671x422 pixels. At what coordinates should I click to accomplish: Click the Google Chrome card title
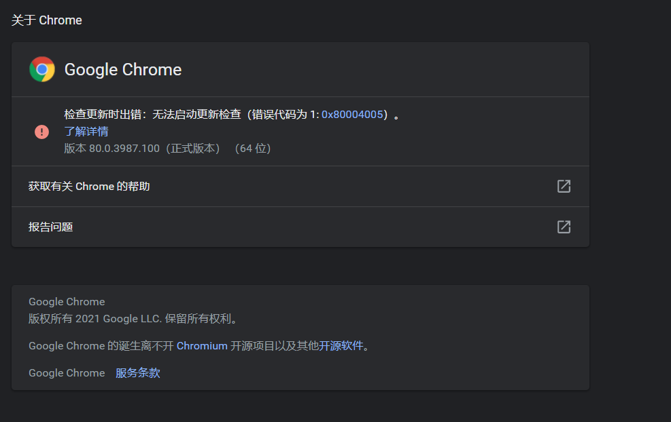[x=122, y=69]
